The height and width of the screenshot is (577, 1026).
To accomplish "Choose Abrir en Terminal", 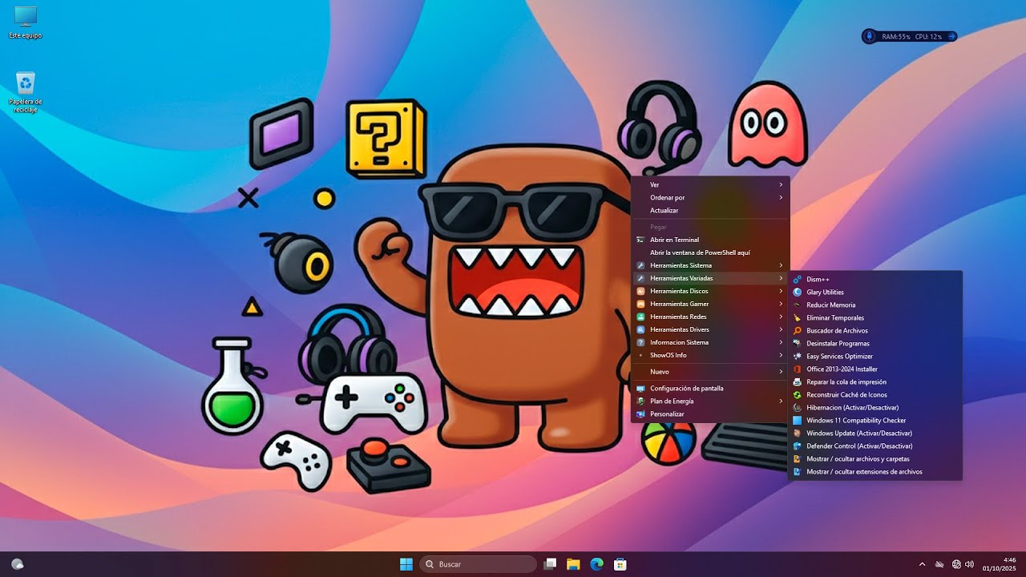I will click(x=710, y=240).
